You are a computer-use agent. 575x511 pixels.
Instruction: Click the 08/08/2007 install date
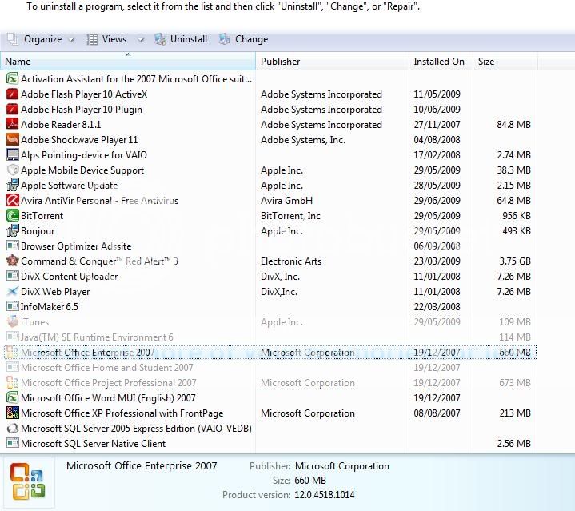437,413
